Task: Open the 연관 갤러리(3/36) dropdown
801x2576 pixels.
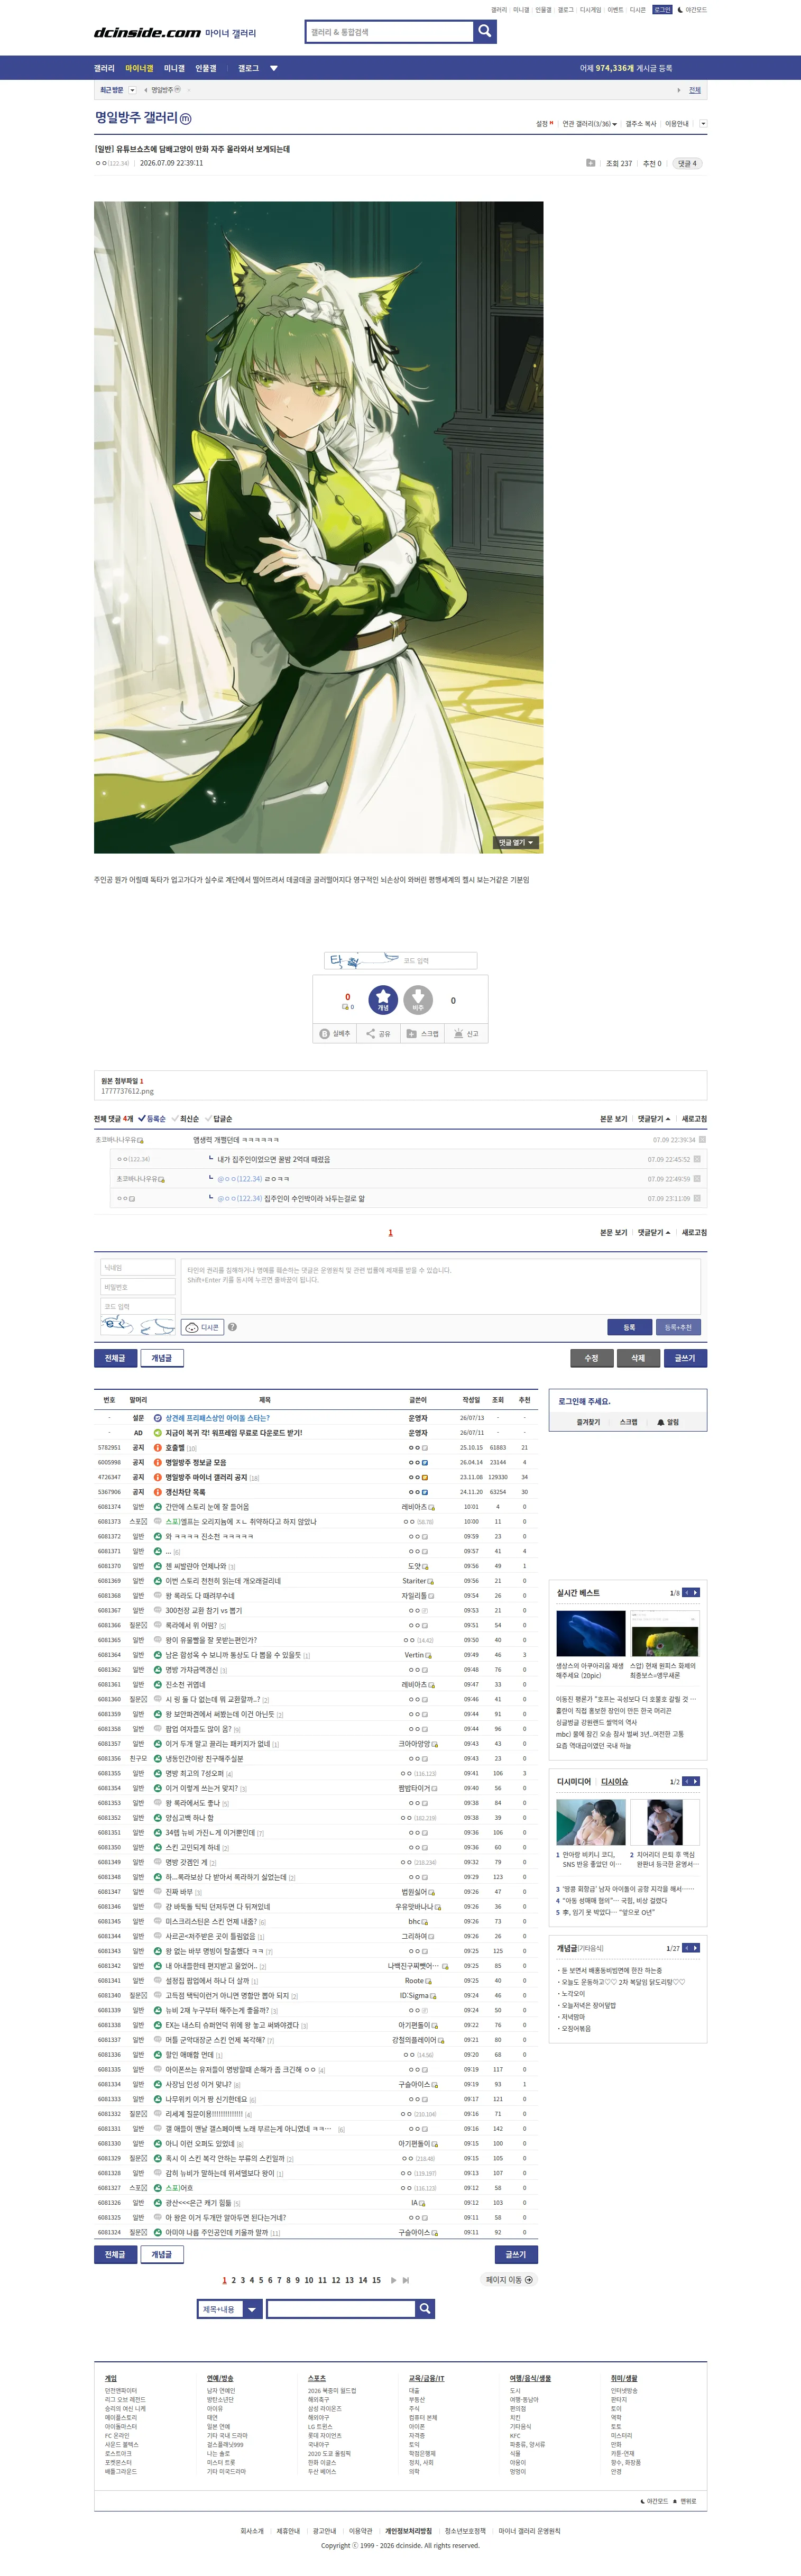Action: tap(589, 124)
